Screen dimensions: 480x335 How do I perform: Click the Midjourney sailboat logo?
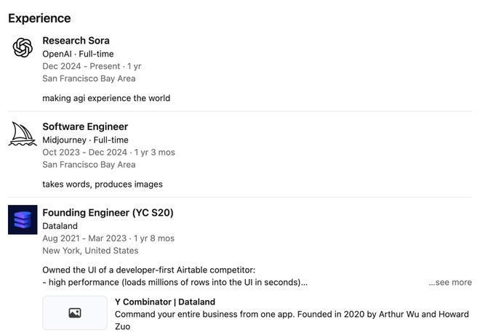(x=23, y=134)
